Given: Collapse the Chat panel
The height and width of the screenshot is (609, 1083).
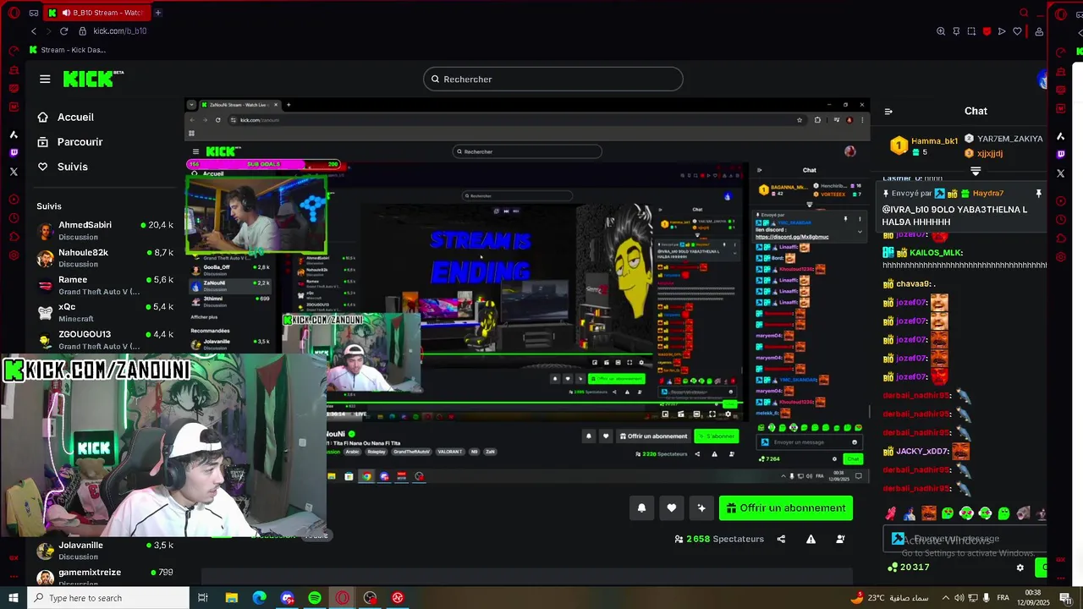Looking at the screenshot, I should tap(888, 112).
